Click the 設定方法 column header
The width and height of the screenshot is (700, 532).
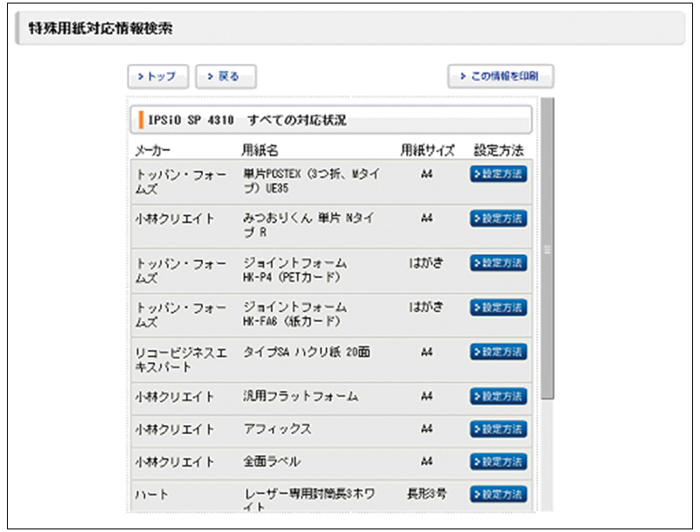[498, 150]
